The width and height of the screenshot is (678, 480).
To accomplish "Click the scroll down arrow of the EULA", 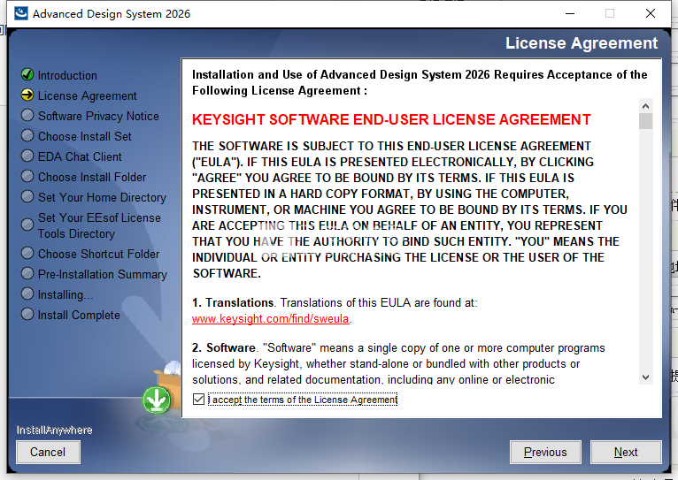I will pos(645,377).
